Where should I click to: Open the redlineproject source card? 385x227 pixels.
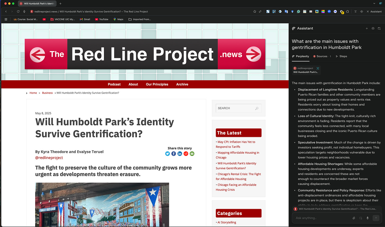(306, 70)
